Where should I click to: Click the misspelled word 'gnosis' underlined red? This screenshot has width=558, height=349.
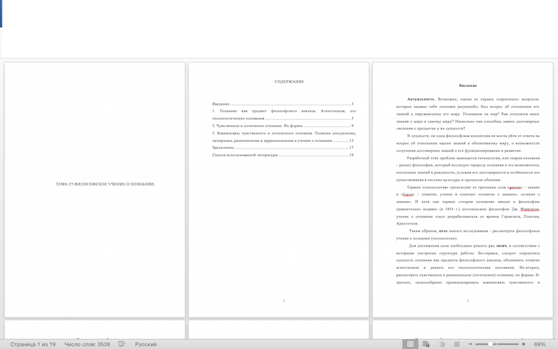click(515, 187)
